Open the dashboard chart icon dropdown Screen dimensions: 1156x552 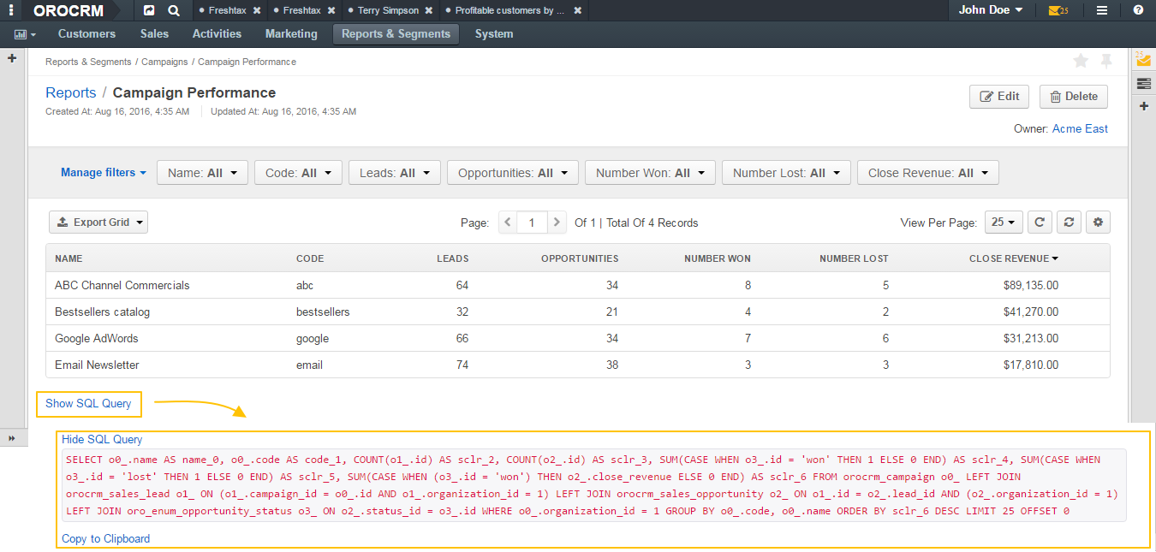[25, 34]
